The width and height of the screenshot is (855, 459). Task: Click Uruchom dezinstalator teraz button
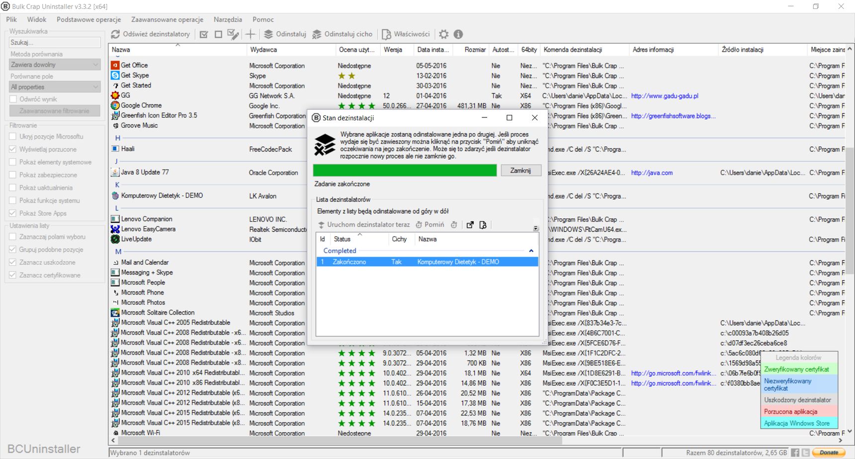coord(364,225)
